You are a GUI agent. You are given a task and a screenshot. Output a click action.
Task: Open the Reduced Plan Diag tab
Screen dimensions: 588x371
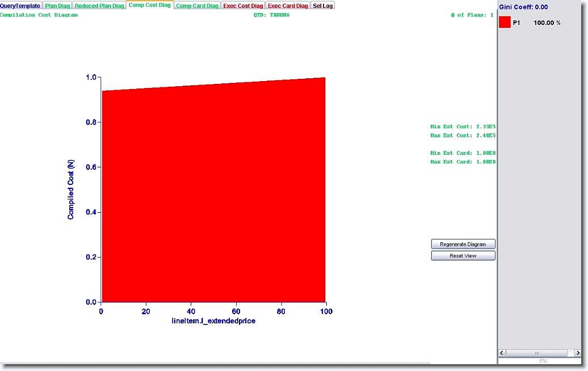point(99,6)
